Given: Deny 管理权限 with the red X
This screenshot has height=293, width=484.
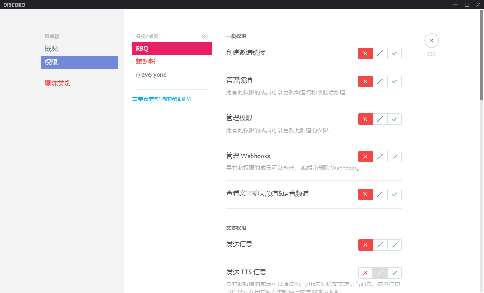Looking at the screenshot, I should [x=365, y=119].
